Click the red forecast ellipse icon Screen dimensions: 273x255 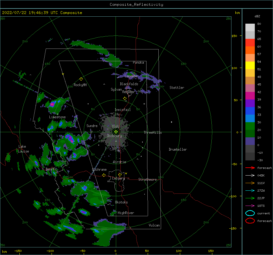[x=250, y=221]
